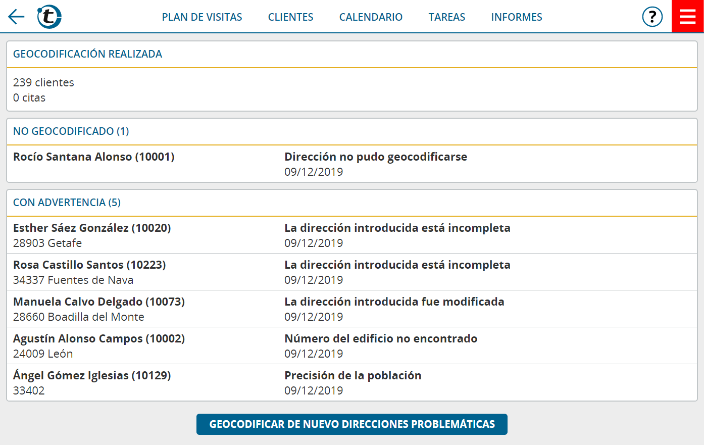Screen dimensions: 704x445
Task: Click the '34337 Fuentes de Nava' address
Action: [x=73, y=280]
